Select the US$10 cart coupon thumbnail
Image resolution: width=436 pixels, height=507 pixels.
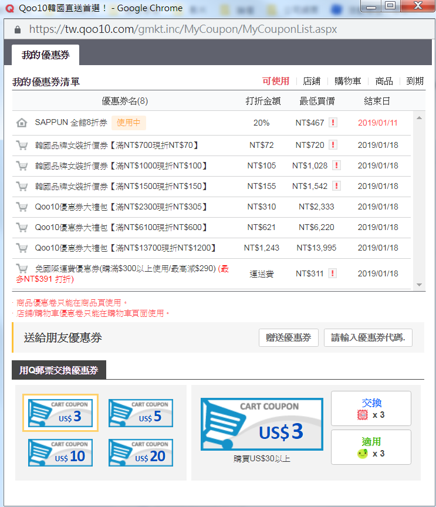(60, 452)
